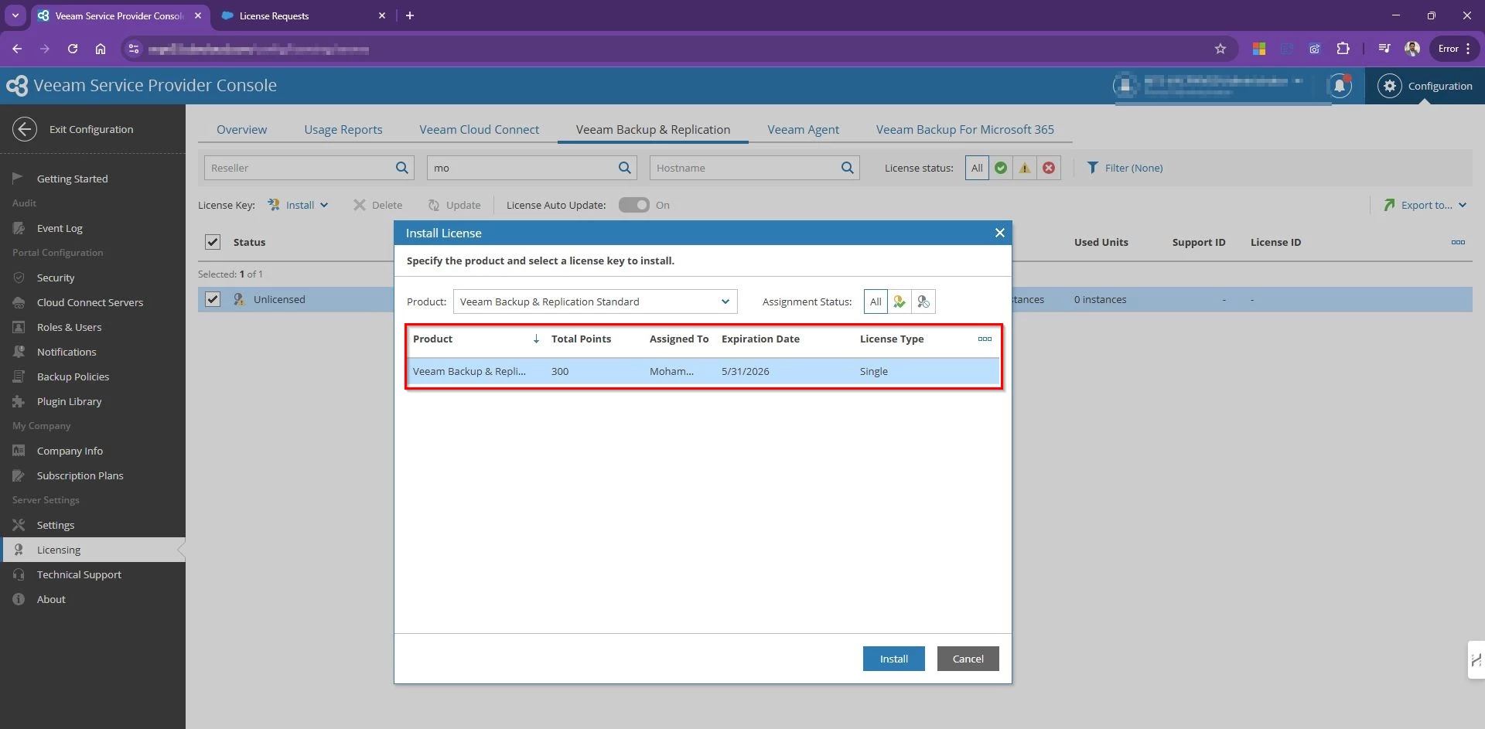Bookmark this page with the star icon
Viewport: 1485px width, 729px height.
point(1220,49)
